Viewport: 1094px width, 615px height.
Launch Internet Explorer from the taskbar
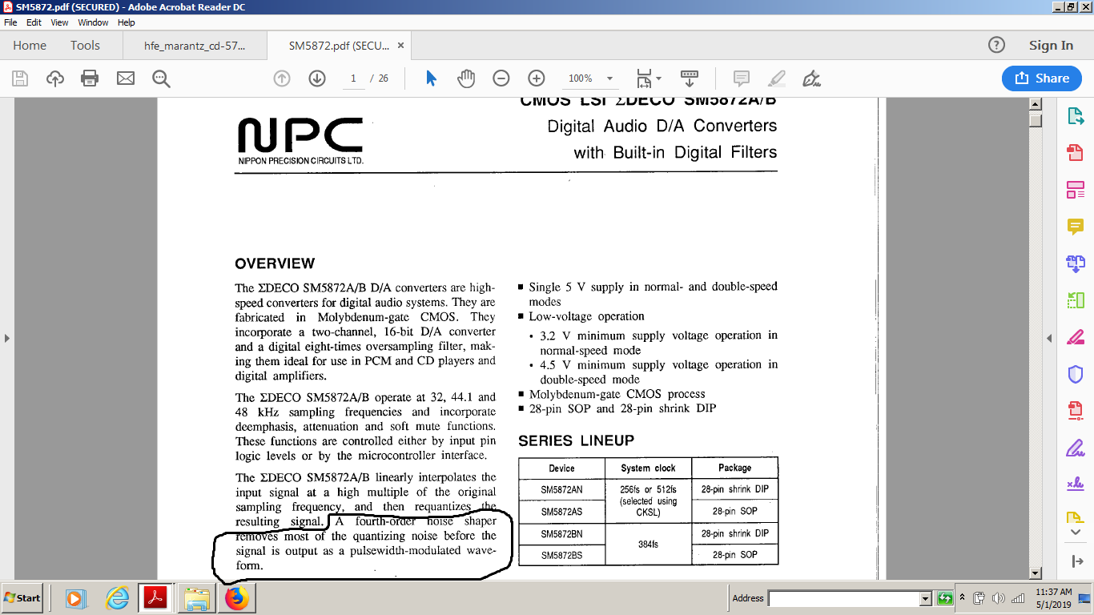click(x=117, y=598)
